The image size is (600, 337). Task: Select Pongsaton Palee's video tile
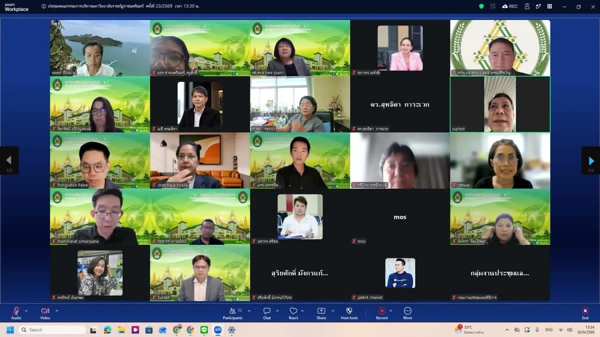coord(100,160)
